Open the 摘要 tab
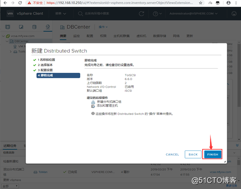241x189 pixels. coord(63,36)
